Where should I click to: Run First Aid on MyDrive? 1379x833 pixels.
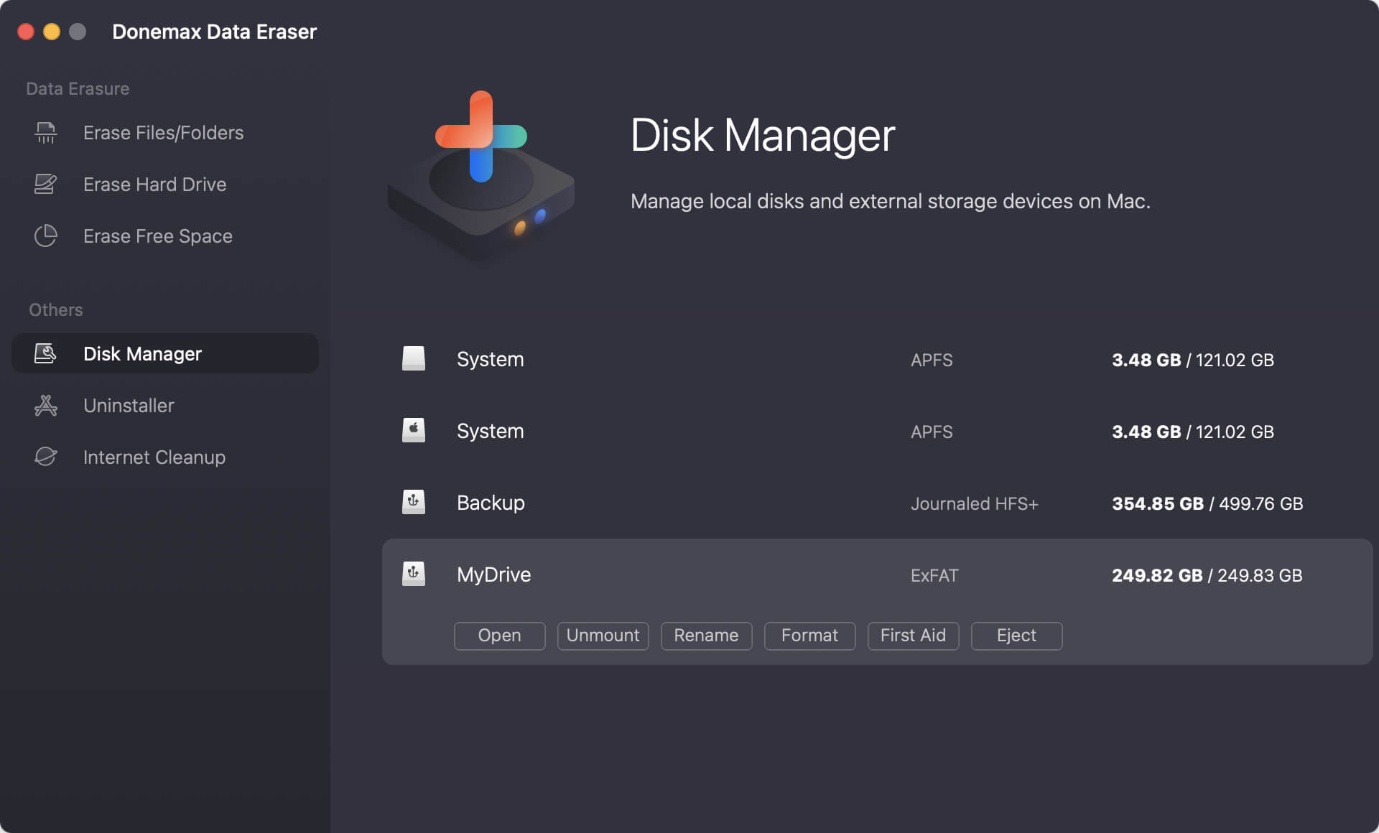pos(914,636)
